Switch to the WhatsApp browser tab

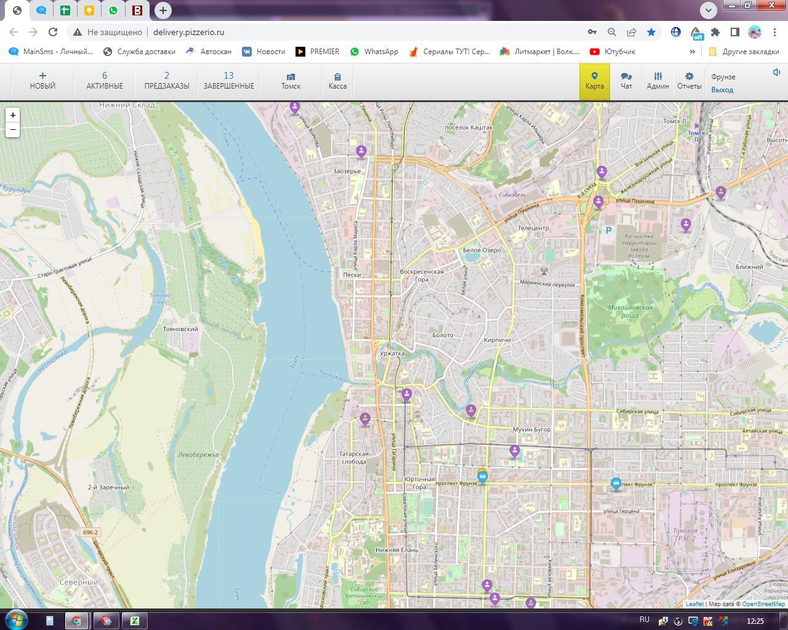[x=113, y=10]
